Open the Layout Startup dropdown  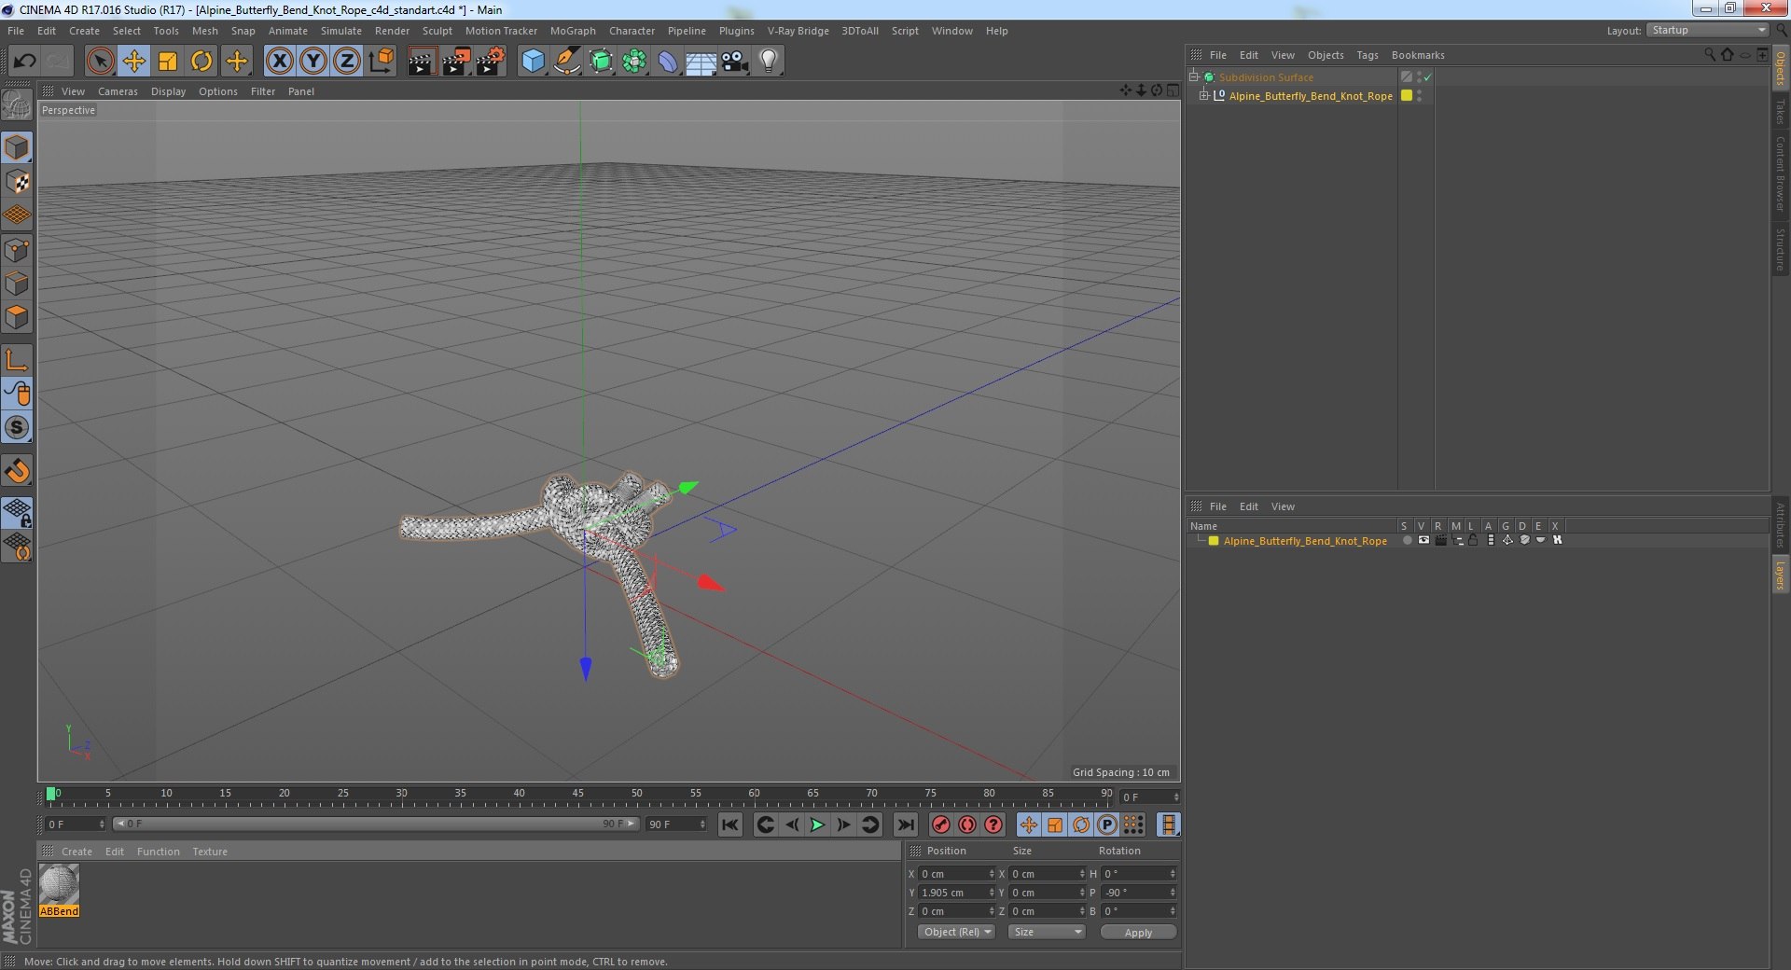pyautogui.click(x=1708, y=31)
